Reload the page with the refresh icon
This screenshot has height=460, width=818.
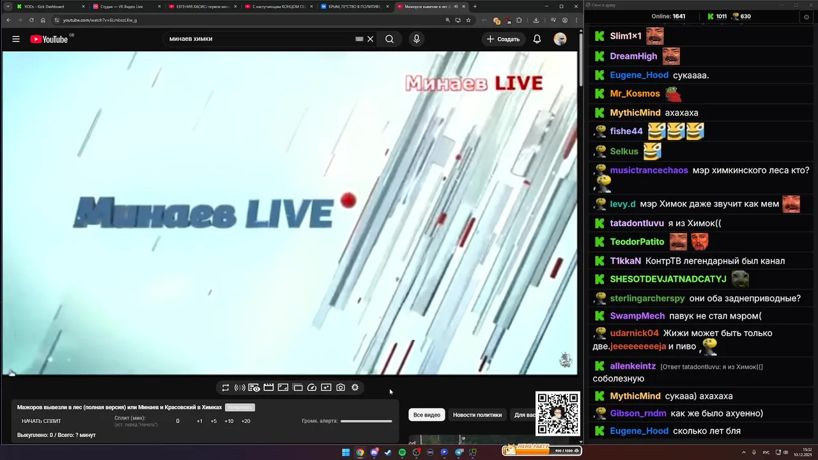point(31,20)
